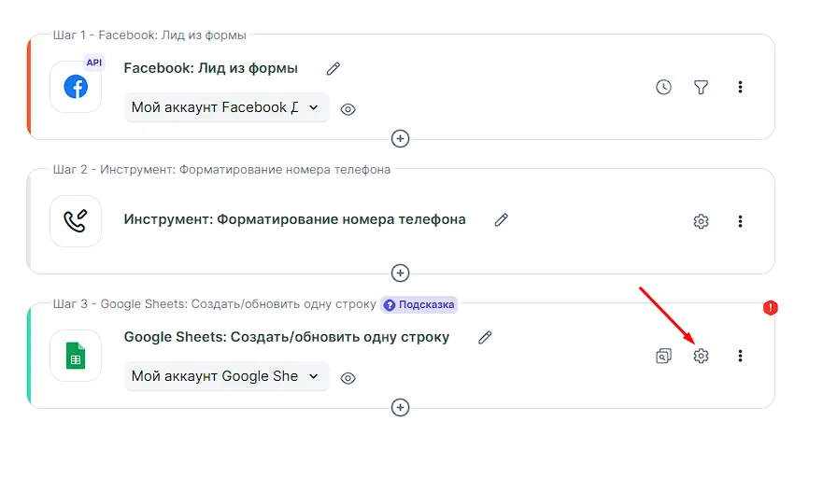Toggle eye icon next to Google Sheets account

click(x=348, y=378)
